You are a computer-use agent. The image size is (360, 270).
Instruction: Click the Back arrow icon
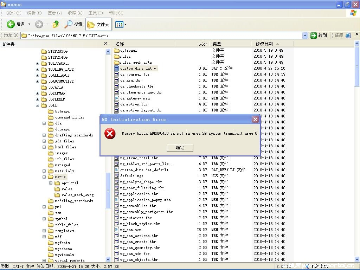[11, 24]
